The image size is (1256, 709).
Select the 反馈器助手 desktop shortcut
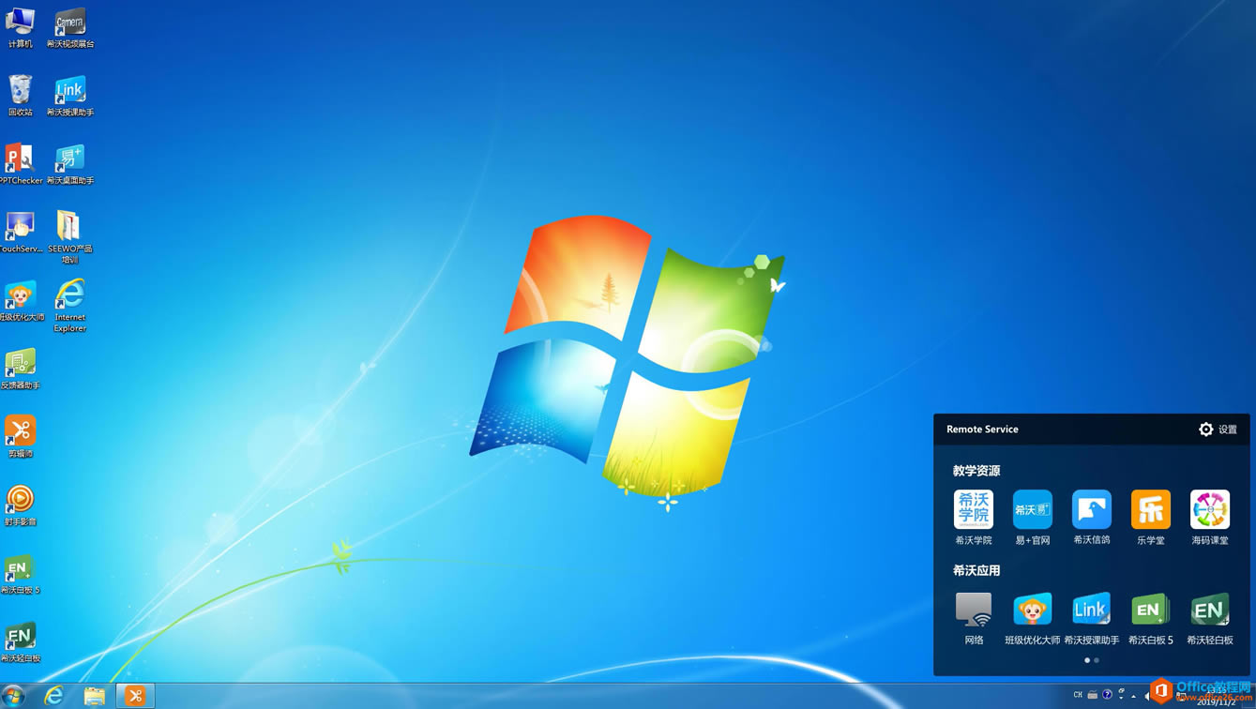pos(20,369)
